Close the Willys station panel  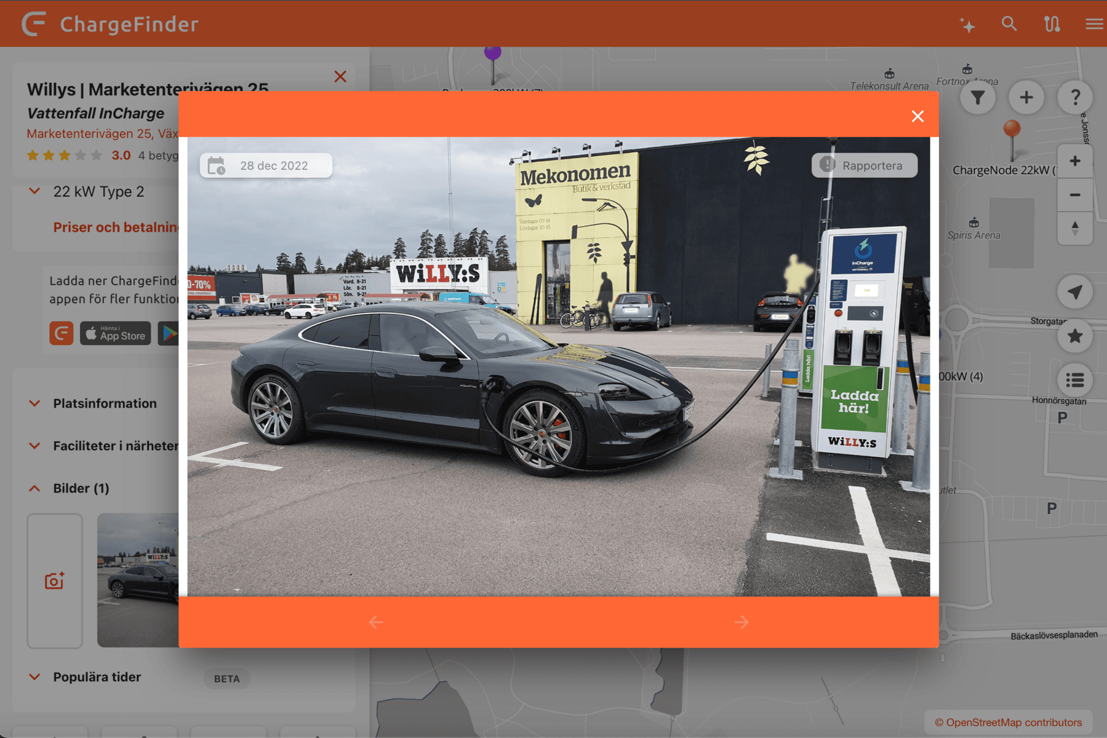pyautogui.click(x=340, y=76)
